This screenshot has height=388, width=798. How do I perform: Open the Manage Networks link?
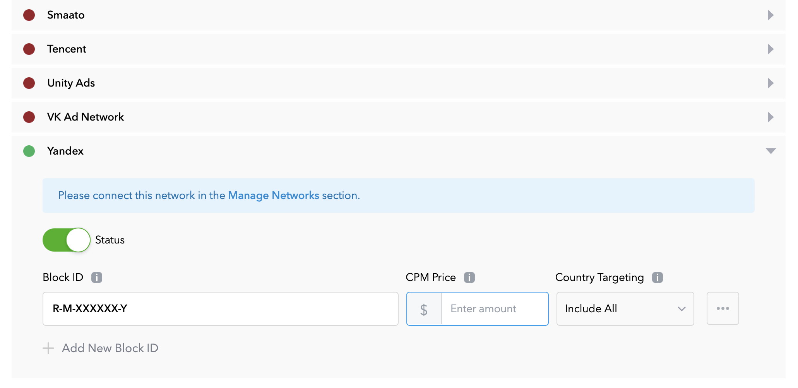(274, 196)
